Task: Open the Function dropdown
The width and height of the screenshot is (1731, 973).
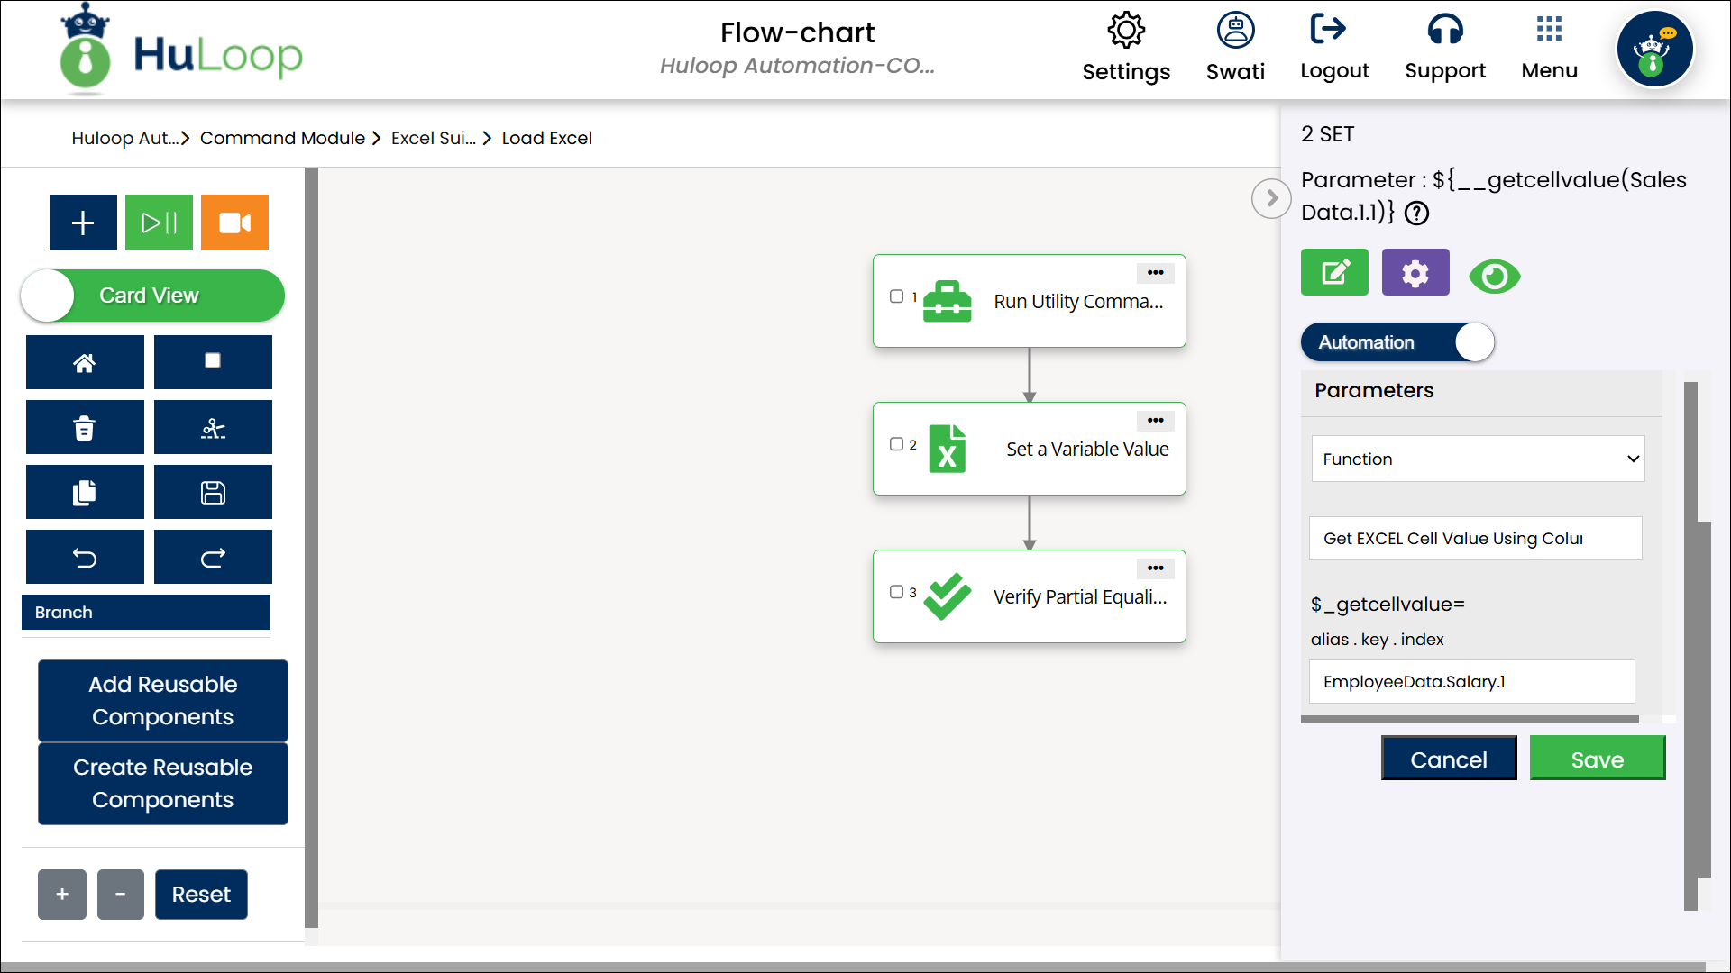Action: coord(1478,459)
